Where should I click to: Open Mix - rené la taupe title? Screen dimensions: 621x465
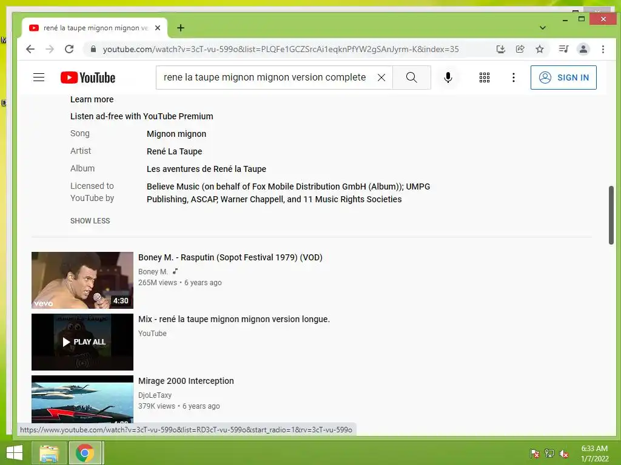tap(234, 319)
